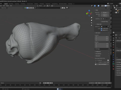The width and height of the screenshot is (121, 90).
Task: Play the animation forward
Action: tap(49, 83)
